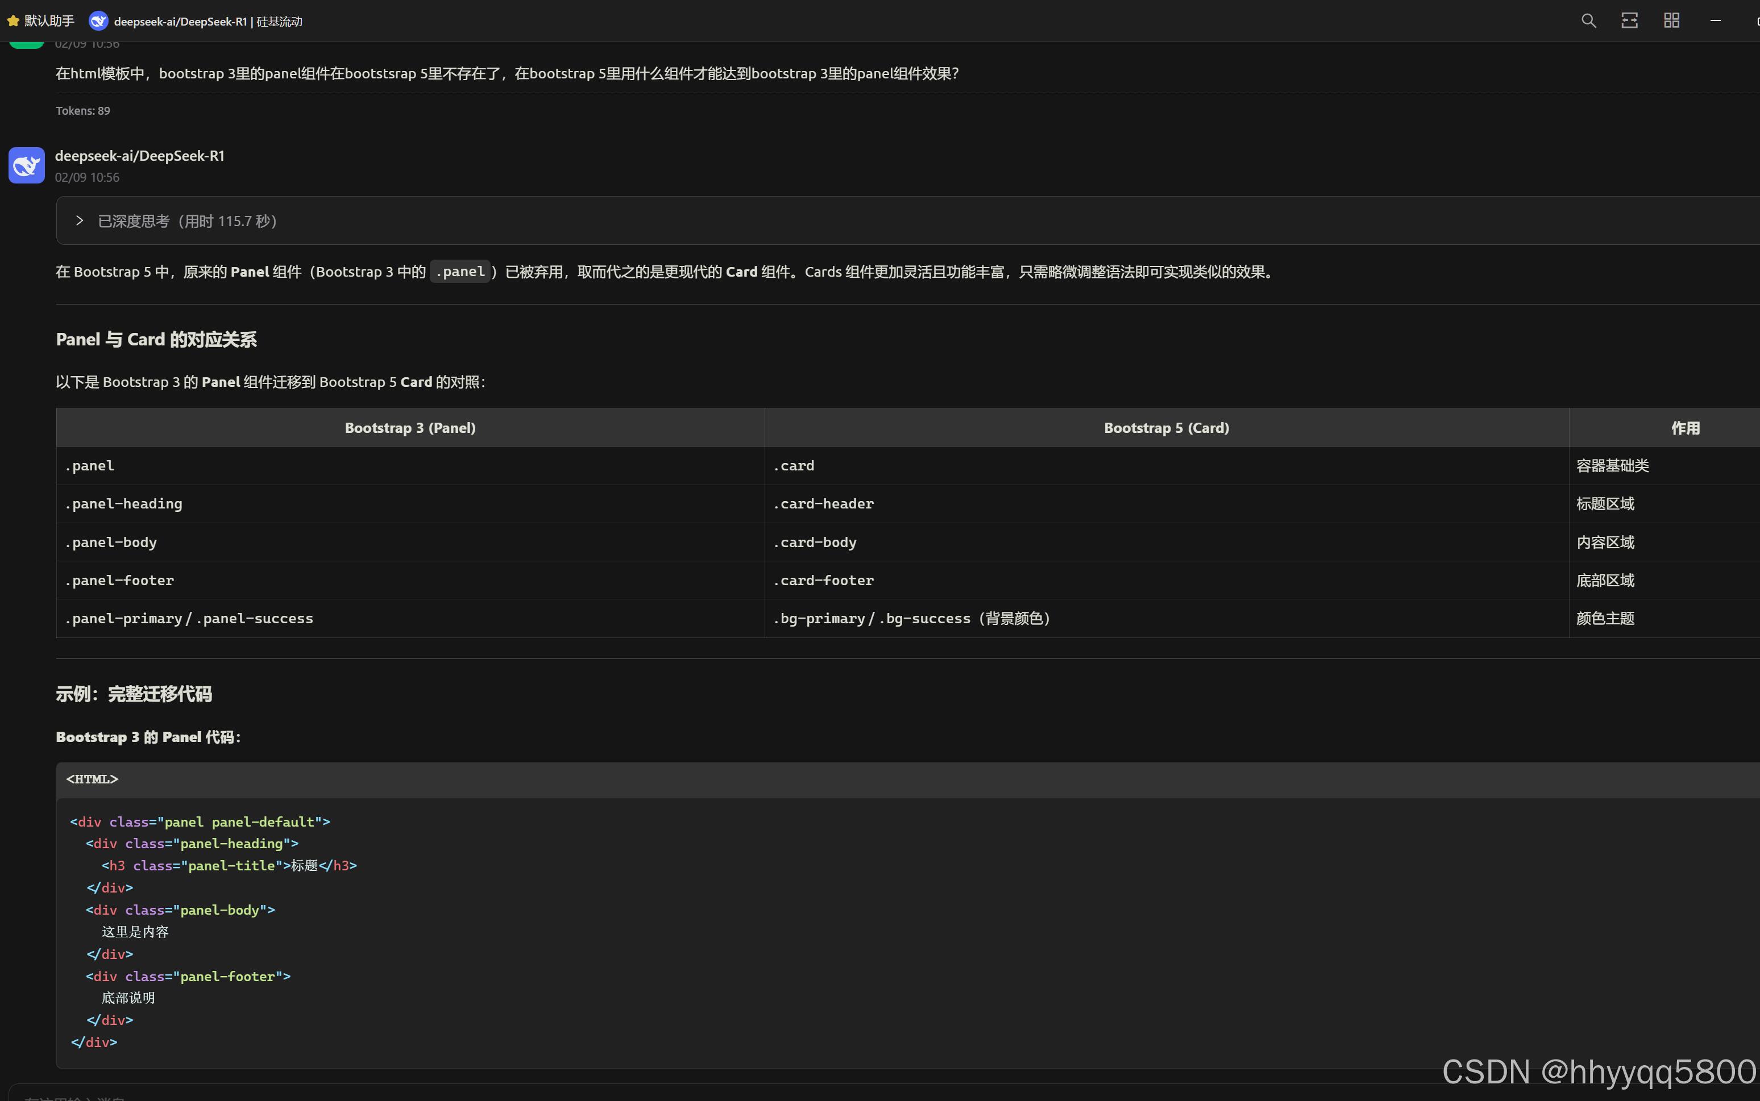Toggle the narrow/wide chat width icon
The height and width of the screenshot is (1101, 1760).
coord(1630,21)
